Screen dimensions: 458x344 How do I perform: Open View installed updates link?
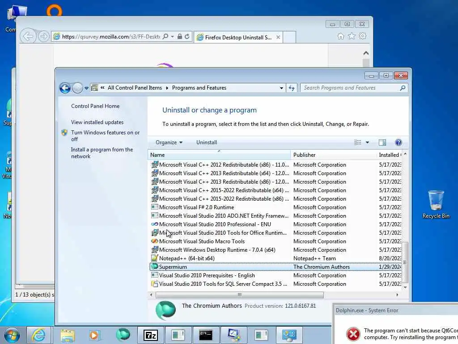(x=97, y=122)
